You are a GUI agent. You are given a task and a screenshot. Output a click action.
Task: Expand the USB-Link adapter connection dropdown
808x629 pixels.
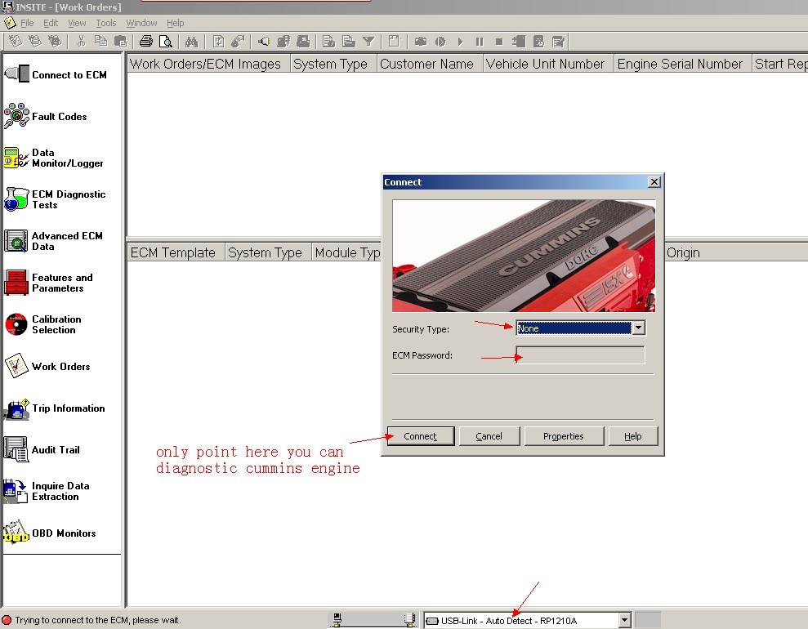pos(624,621)
